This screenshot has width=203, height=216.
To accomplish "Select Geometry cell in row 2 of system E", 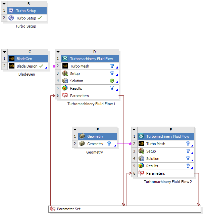I will coord(98,144).
